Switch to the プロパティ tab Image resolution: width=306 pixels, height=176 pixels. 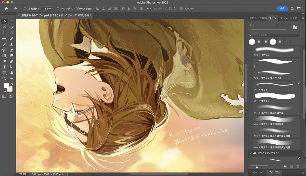coord(275,172)
